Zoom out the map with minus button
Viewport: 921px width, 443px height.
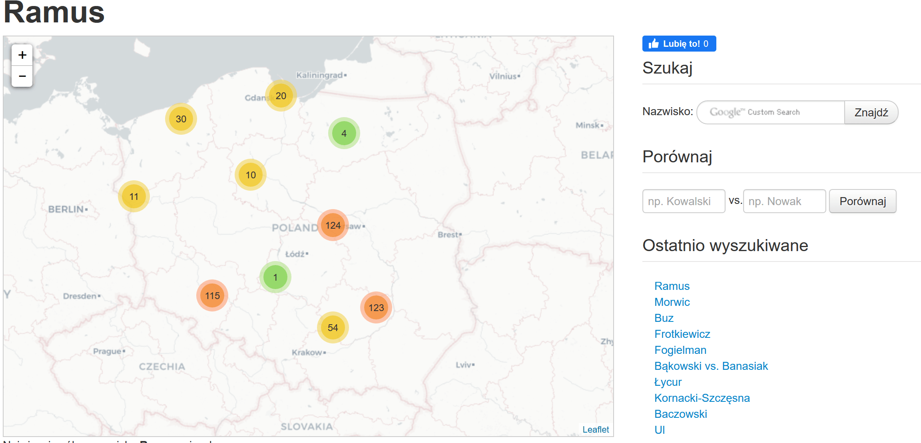tap(22, 76)
